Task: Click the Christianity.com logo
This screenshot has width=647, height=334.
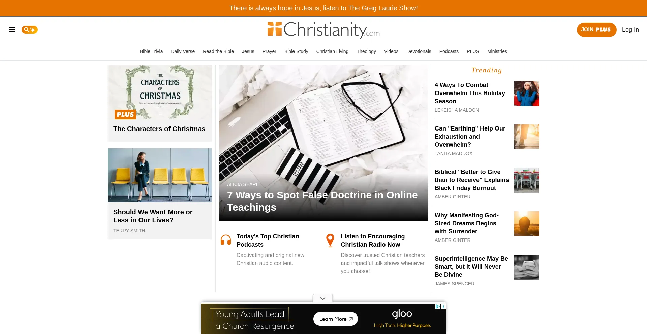Action: coord(323,30)
